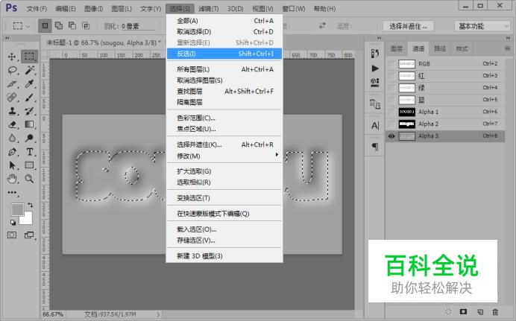Open the History panel icon

point(375,53)
